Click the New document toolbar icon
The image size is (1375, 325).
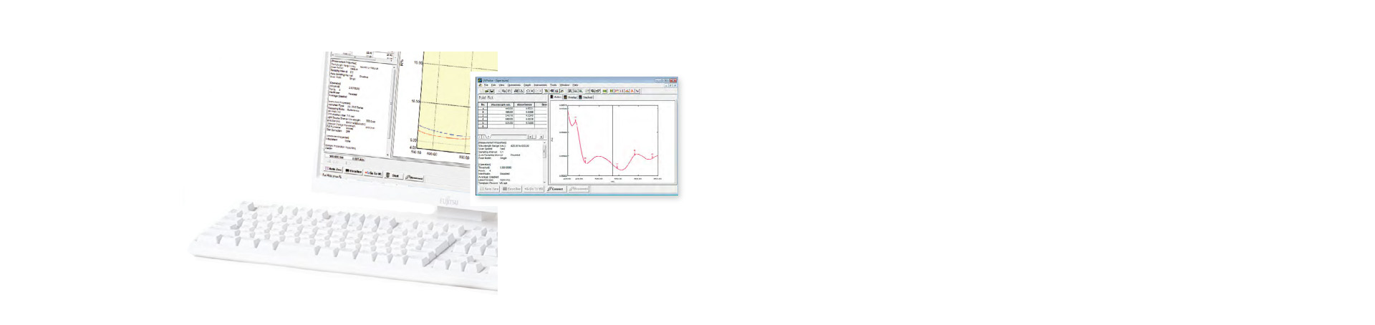482,91
